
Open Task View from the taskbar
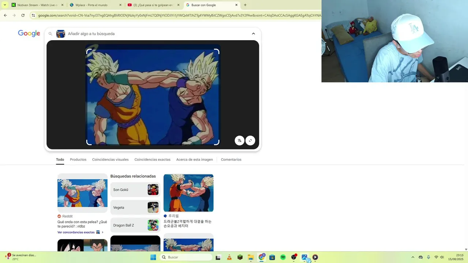[x=218, y=257]
